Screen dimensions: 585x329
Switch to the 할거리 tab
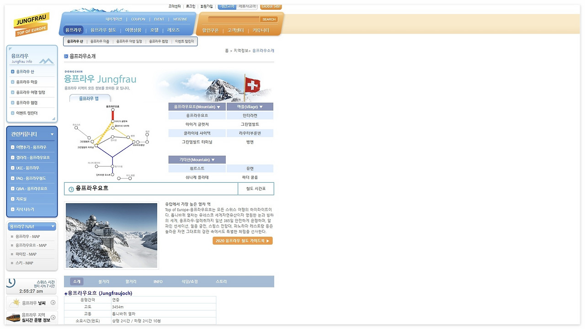(131, 281)
